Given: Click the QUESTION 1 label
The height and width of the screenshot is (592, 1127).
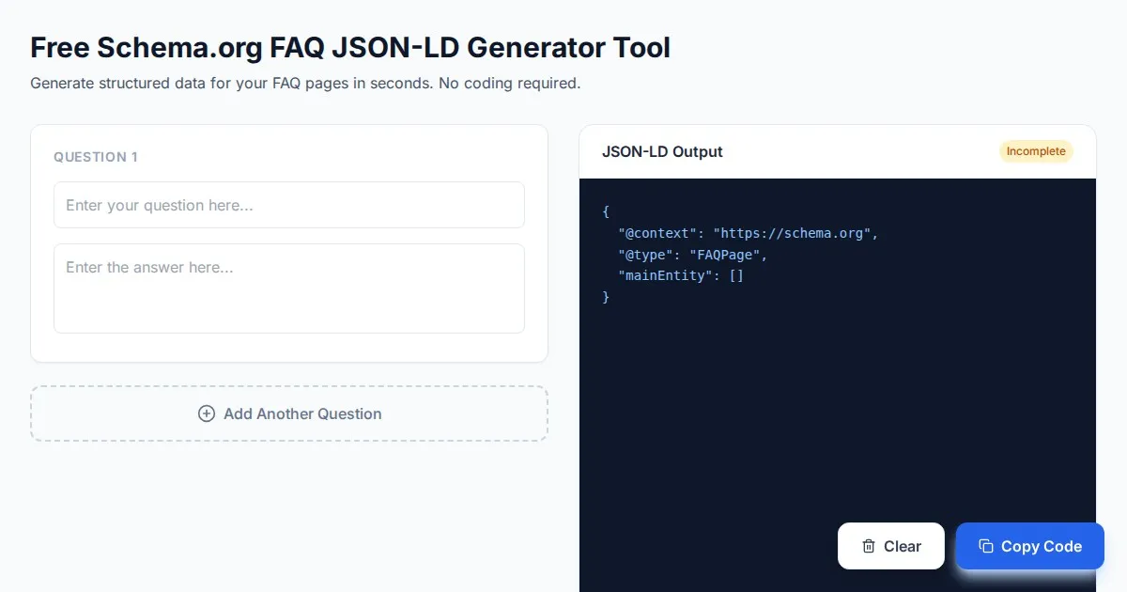Looking at the screenshot, I should [x=96, y=157].
